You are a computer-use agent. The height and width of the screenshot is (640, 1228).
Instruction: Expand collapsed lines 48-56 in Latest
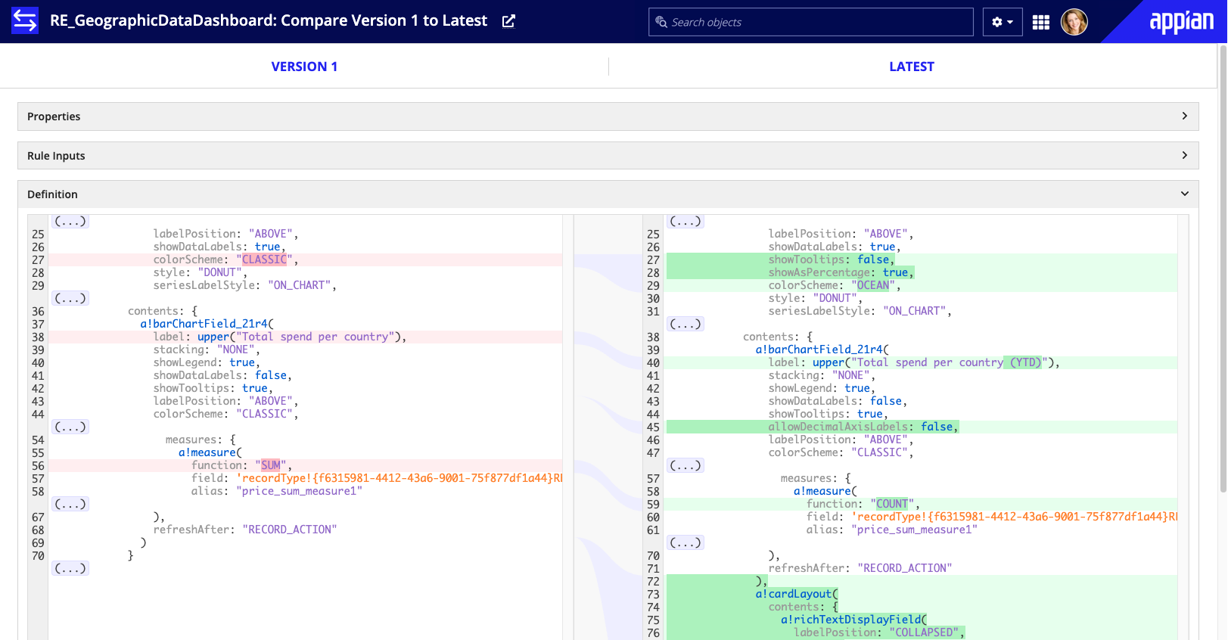click(686, 465)
